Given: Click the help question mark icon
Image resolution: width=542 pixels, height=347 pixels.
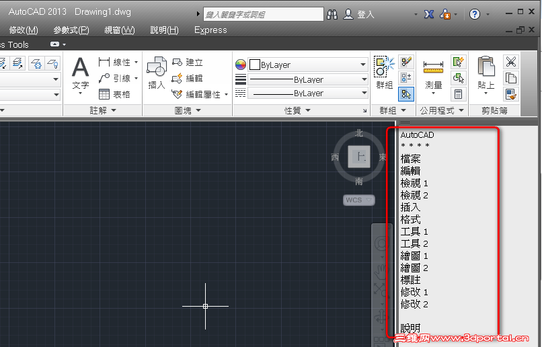Looking at the screenshot, I should click(x=475, y=14).
